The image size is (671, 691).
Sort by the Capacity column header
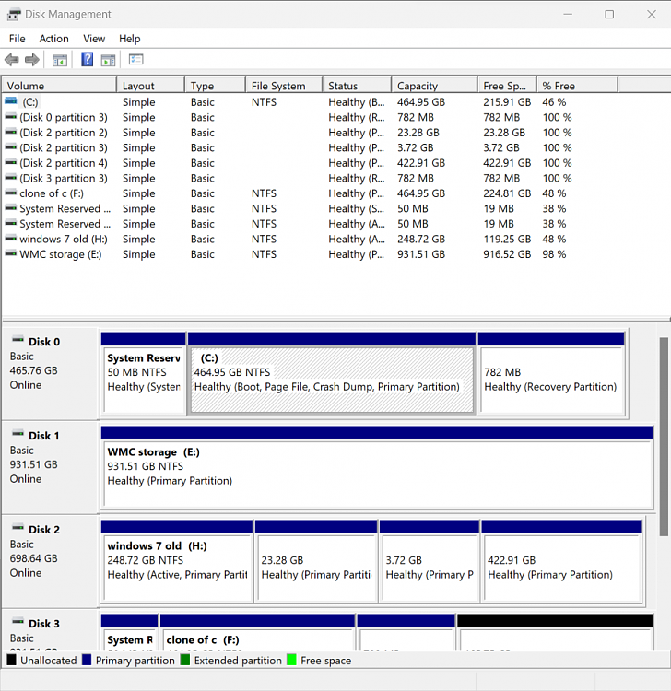(434, 86)
